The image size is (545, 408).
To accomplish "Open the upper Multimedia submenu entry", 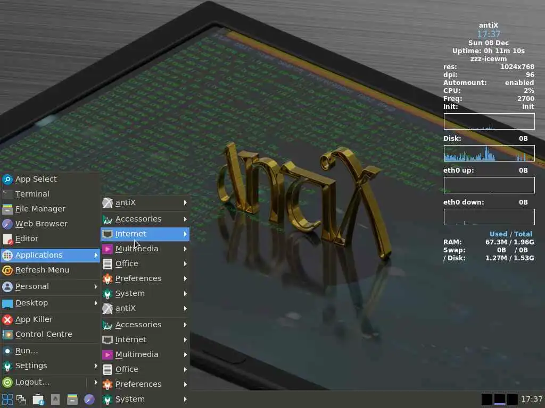I will pyautogui.click(x=145, y=249).
